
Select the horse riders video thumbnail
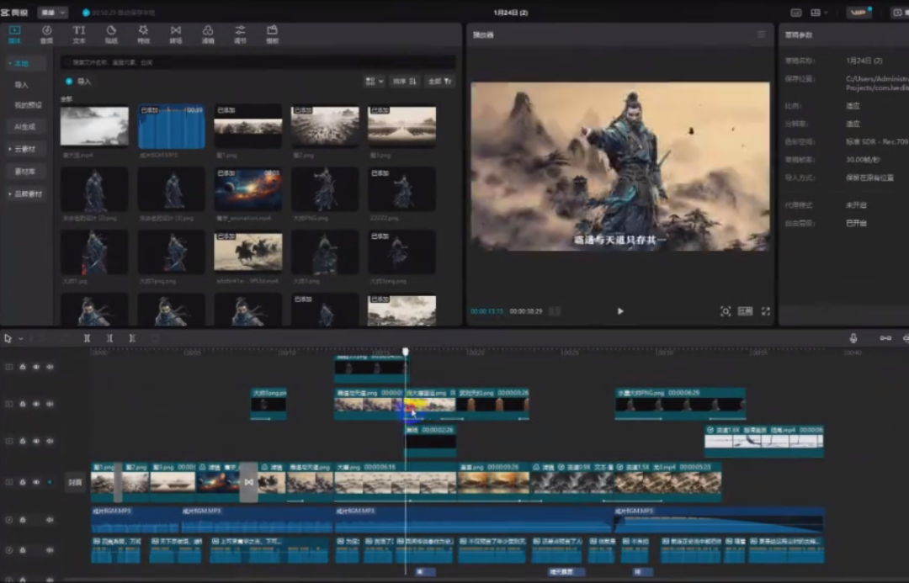248,252
